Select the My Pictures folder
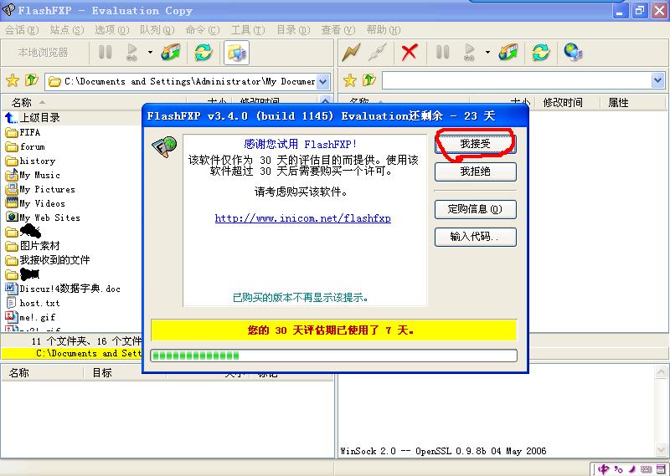 tap(40, 189)
